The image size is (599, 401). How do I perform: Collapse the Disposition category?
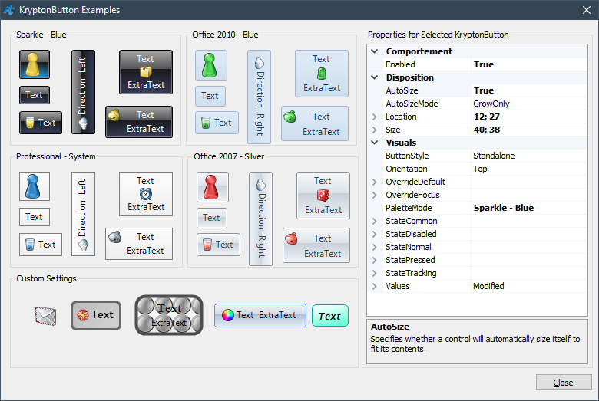pyautogui.click(x=375, y=77)
